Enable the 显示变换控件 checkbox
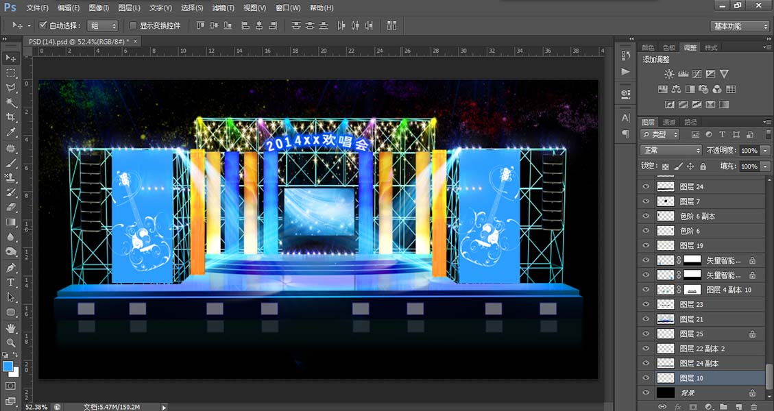The image size is (774, 411). tap(133, 25)
